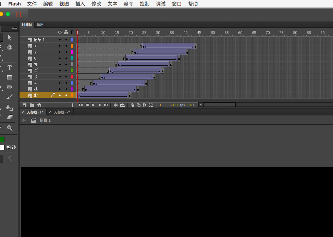333x237 pixels.
Task: Lock the ま layer
Action: [x=66, y=52]
